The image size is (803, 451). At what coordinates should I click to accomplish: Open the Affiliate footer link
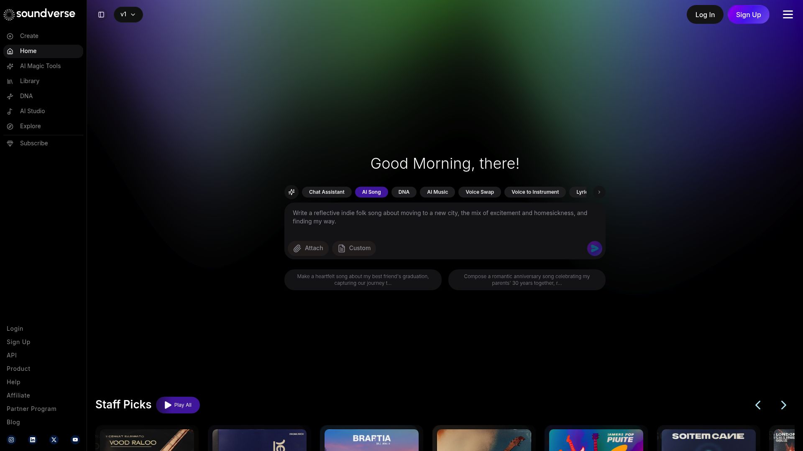[x=18, y=395]
